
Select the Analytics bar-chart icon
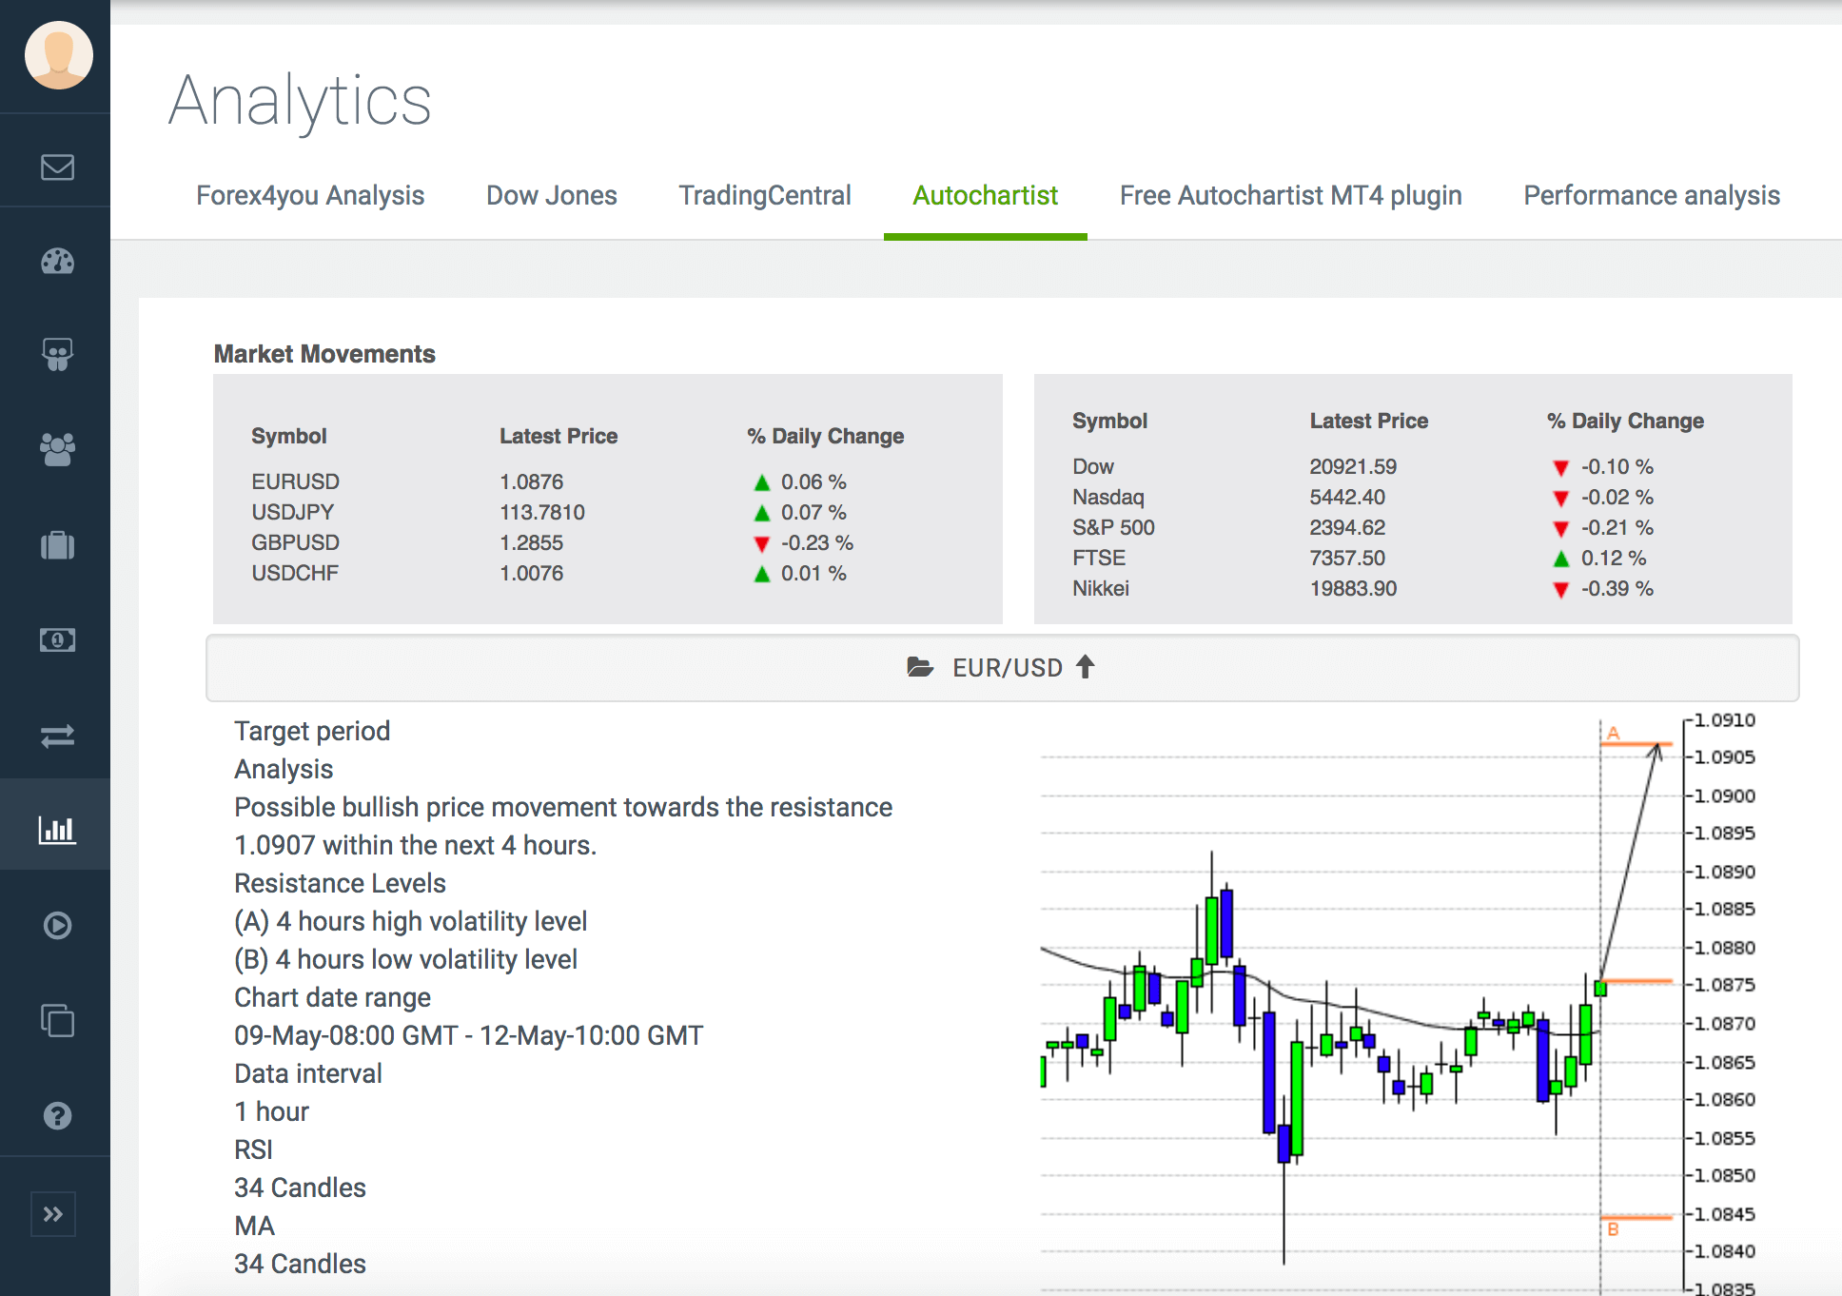click(56, 829)
